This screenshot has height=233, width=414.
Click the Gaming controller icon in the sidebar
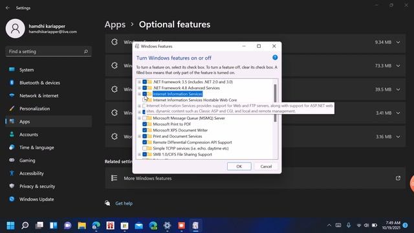coord(12,161)
